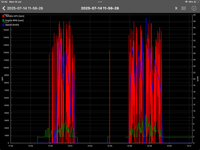Click the 11:58 time axis label
200x150 pixels.
[31, 146]
